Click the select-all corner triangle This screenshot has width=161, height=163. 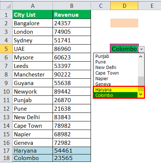coord(8,6)
